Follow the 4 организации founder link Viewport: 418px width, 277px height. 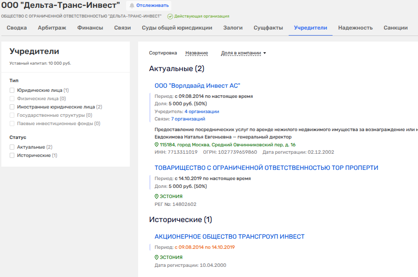(201, 111)
